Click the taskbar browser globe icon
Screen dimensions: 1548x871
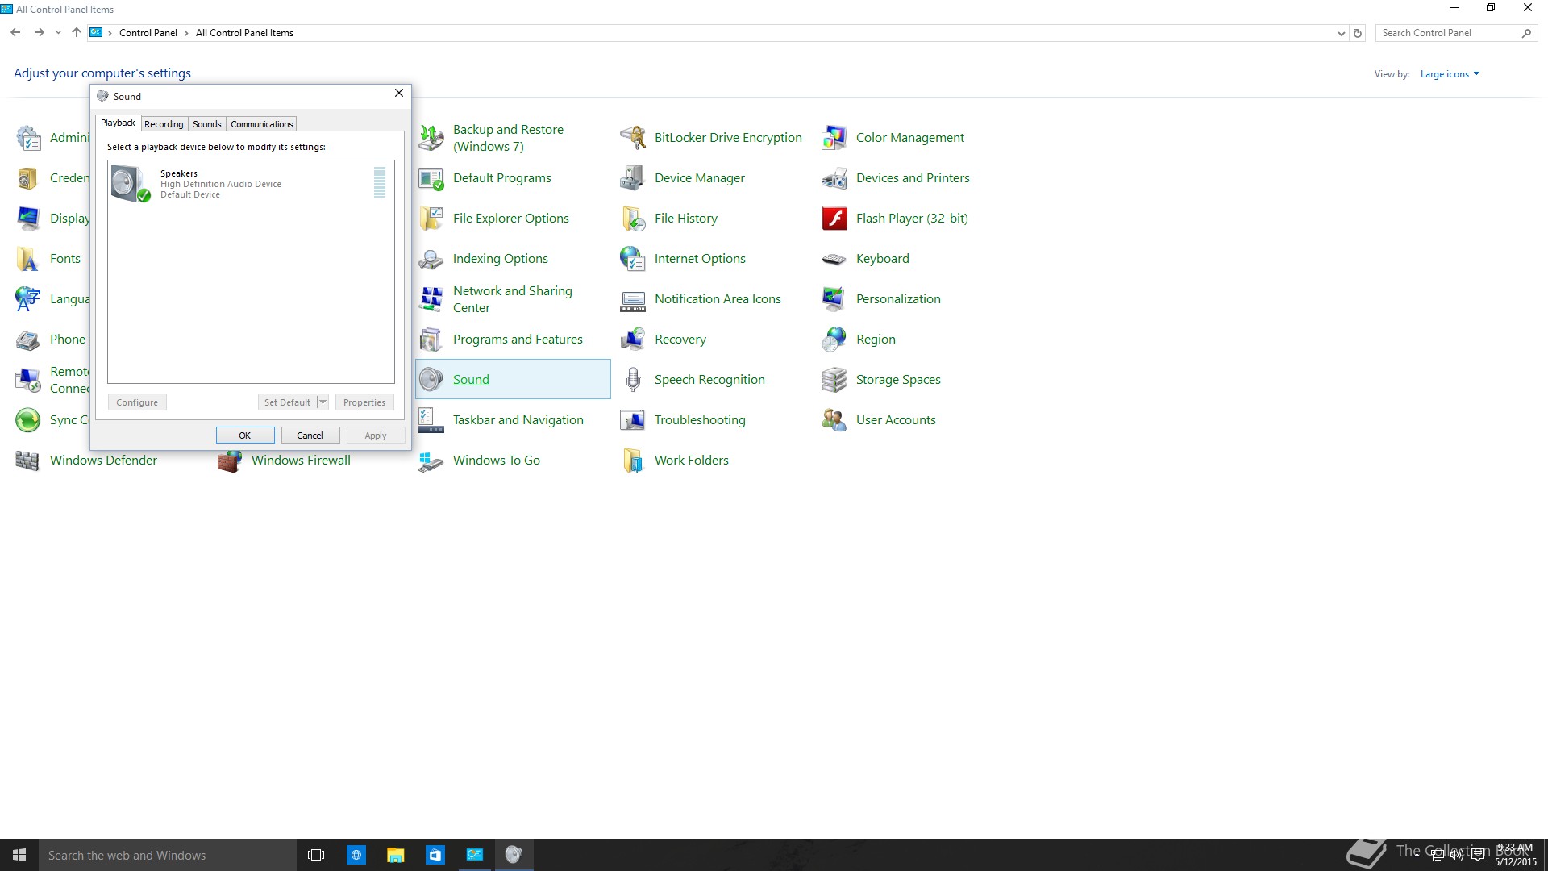[x=356, y=855]
